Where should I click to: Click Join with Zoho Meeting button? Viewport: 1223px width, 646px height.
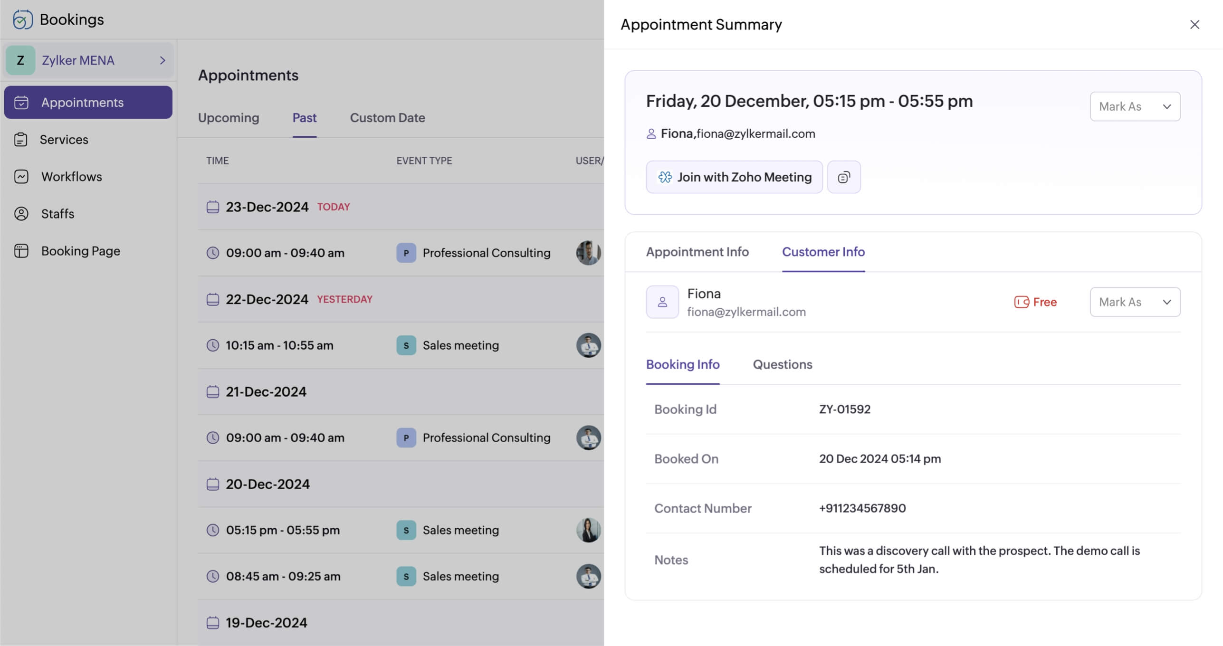pos(734,177)
